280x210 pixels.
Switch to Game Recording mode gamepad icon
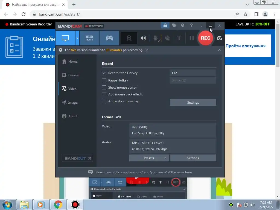tap(109, 38)
